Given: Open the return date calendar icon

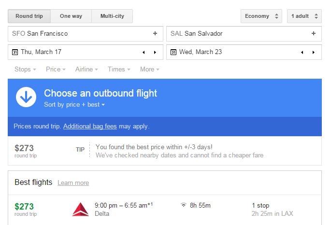Looking at the screenshot, I should pos(173,52).
